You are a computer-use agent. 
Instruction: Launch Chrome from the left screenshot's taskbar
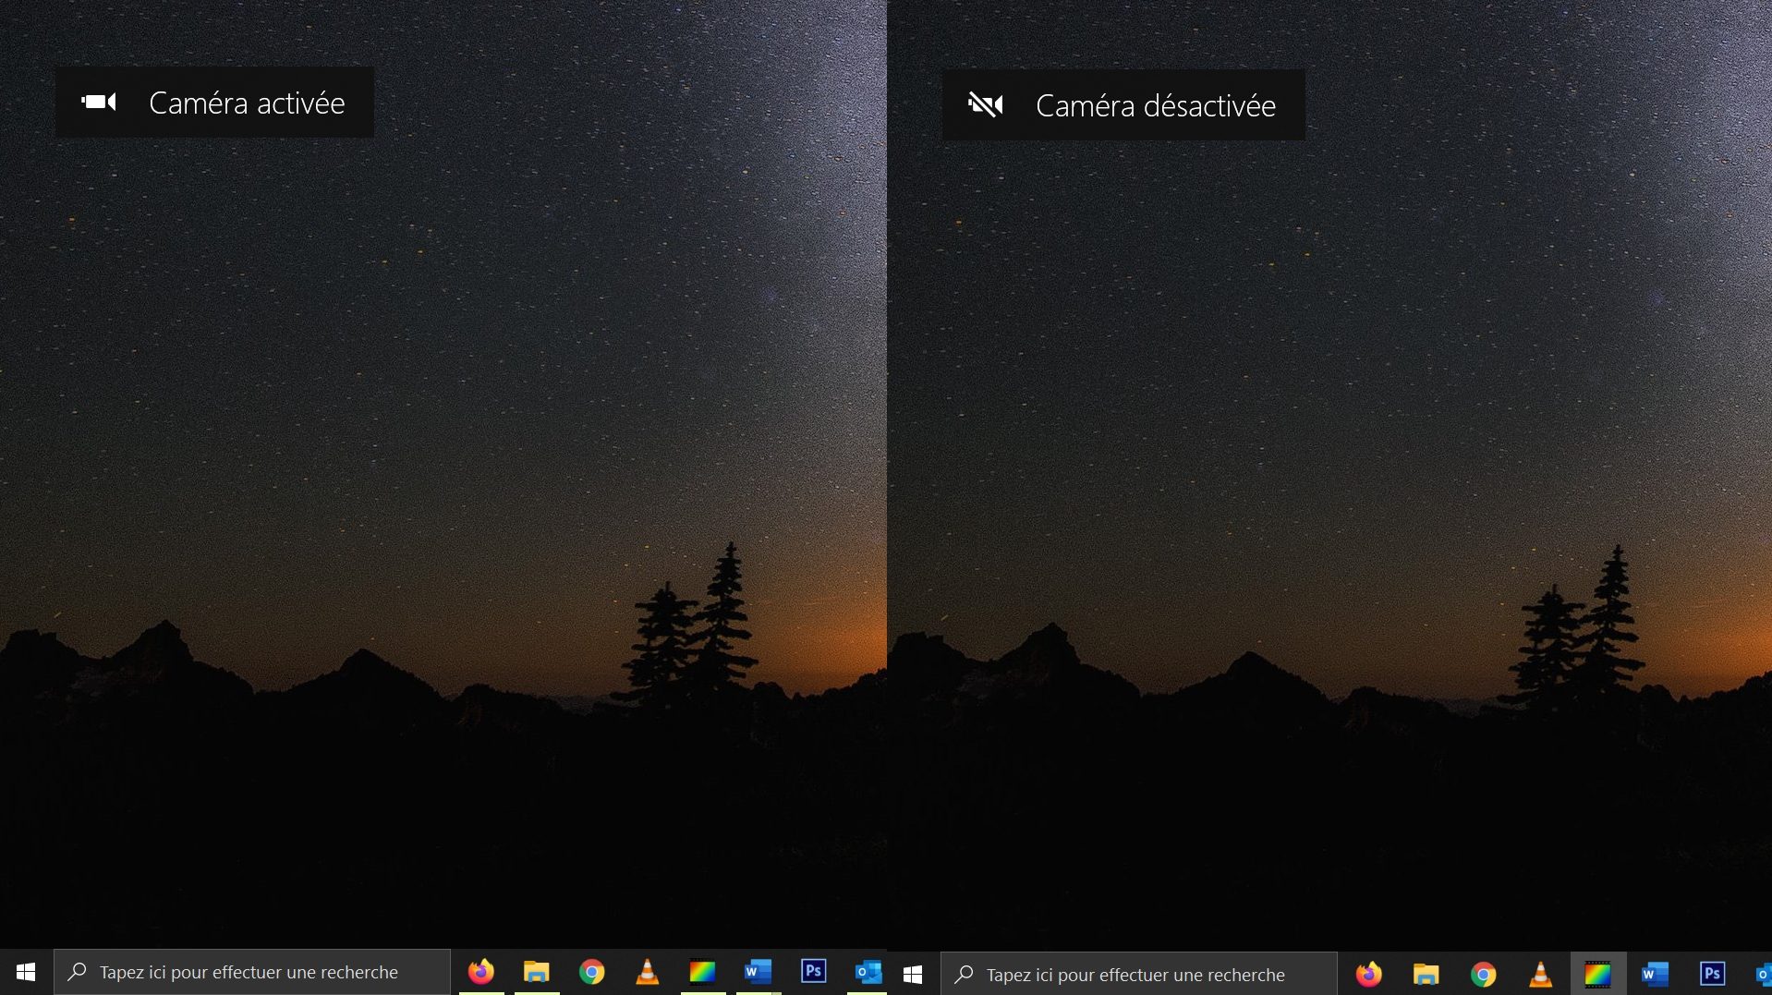click(x=591, y=972)
